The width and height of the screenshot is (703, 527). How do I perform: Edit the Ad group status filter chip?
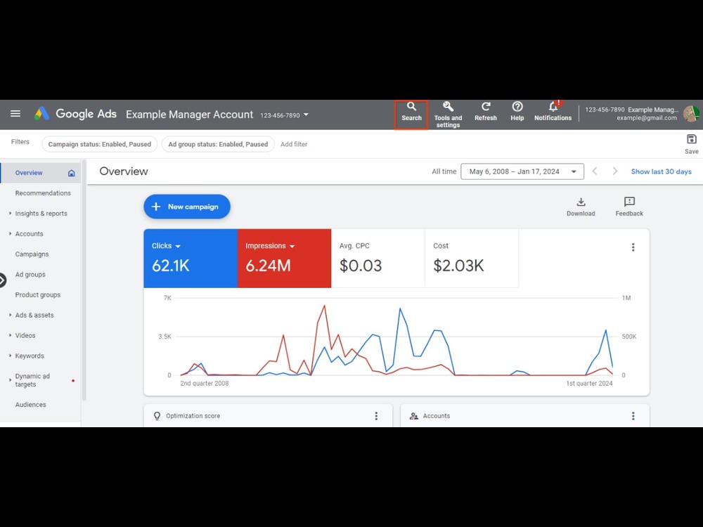(218, 144)
